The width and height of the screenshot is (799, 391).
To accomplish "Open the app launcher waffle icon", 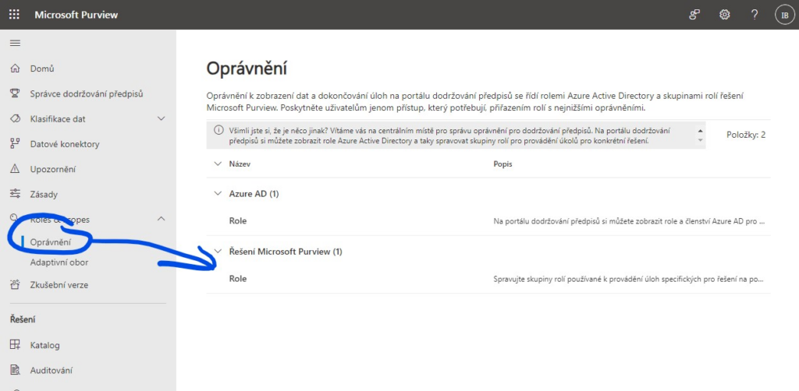I will 14,15.
